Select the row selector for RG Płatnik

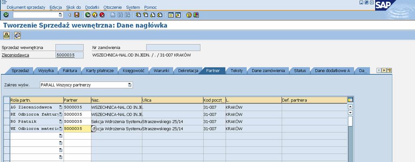pyautogui.click(x=6, y=121)
